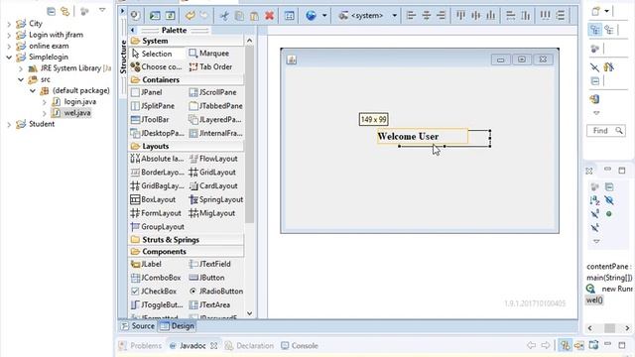Pick JSplitPane container
Screen dimensions: 635x357
(x=153, y=106)
